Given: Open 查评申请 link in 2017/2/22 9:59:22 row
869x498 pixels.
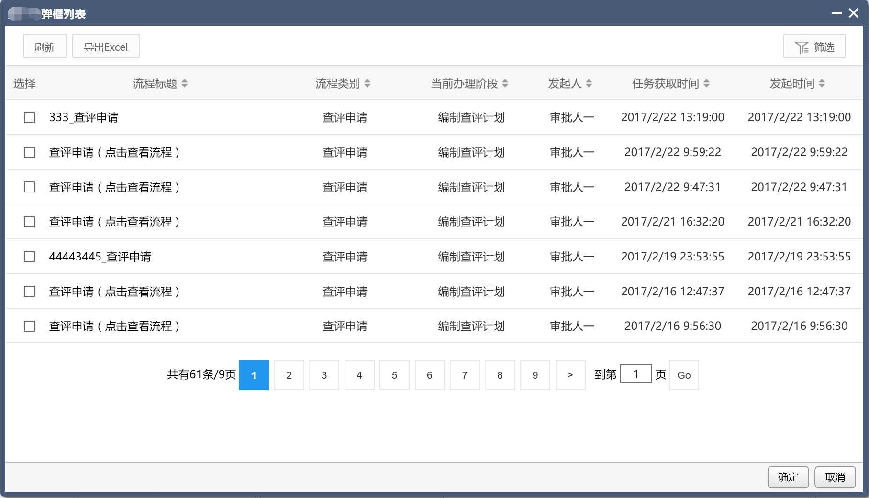Looking at the screenshot, I should click(x=114, y=152).
